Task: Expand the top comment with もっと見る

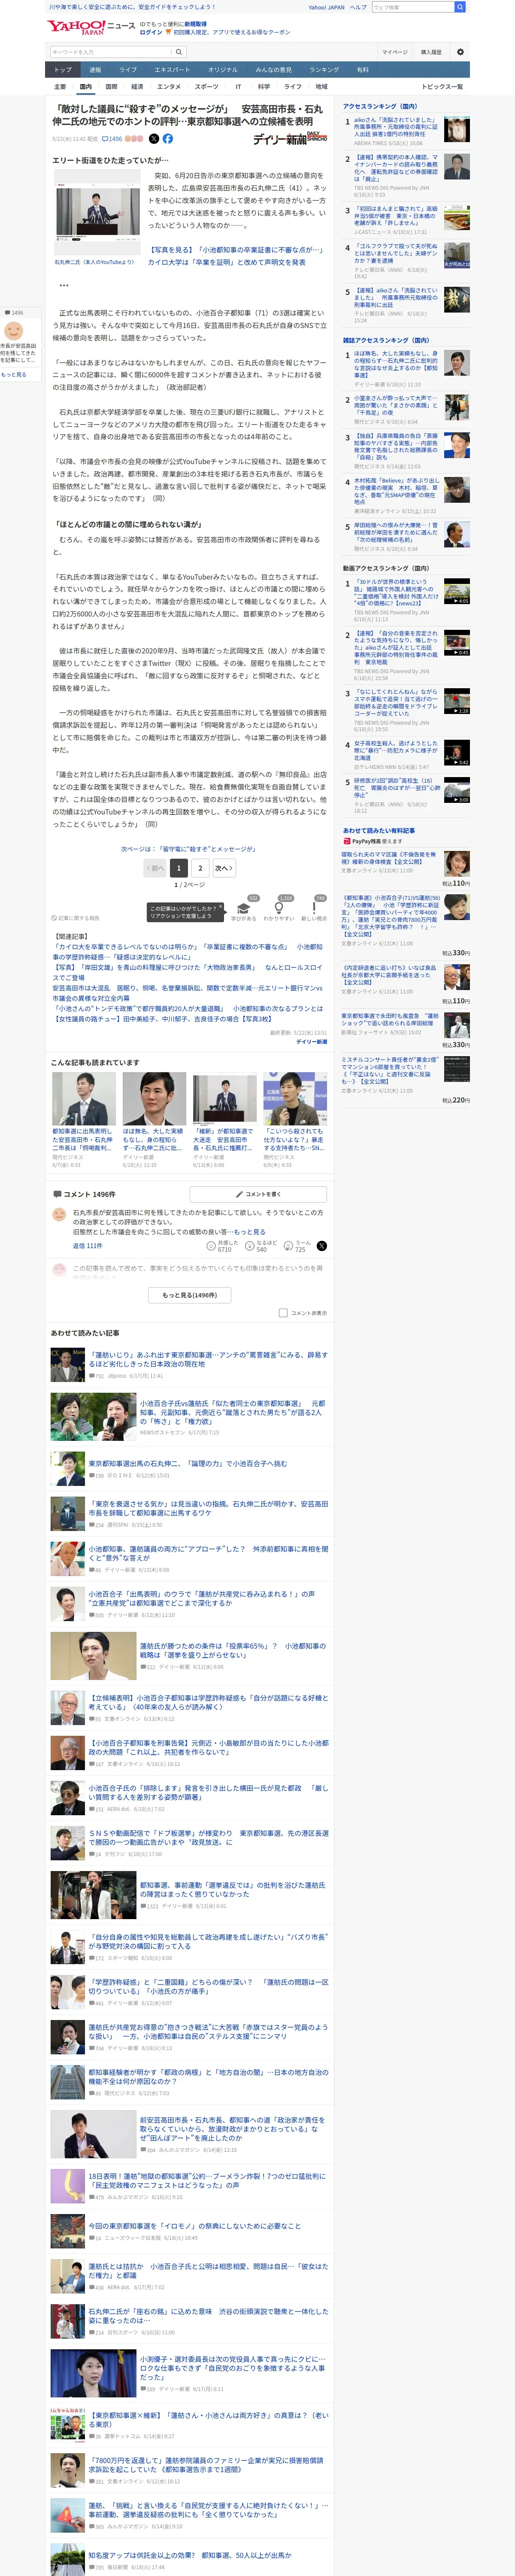Action: [x=250, y=1232]
